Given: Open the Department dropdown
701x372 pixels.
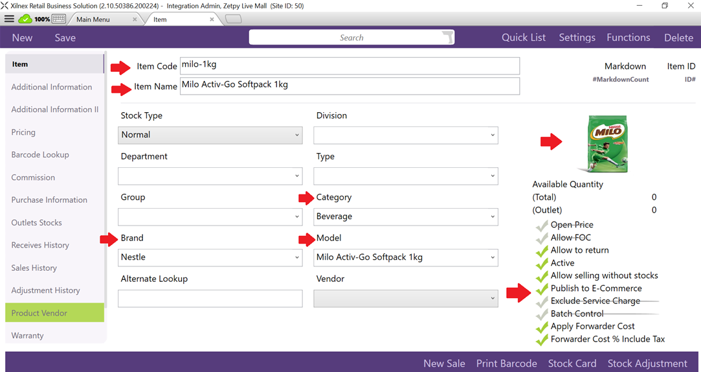Looking at the screenshot, I should (x=210, y=176).
